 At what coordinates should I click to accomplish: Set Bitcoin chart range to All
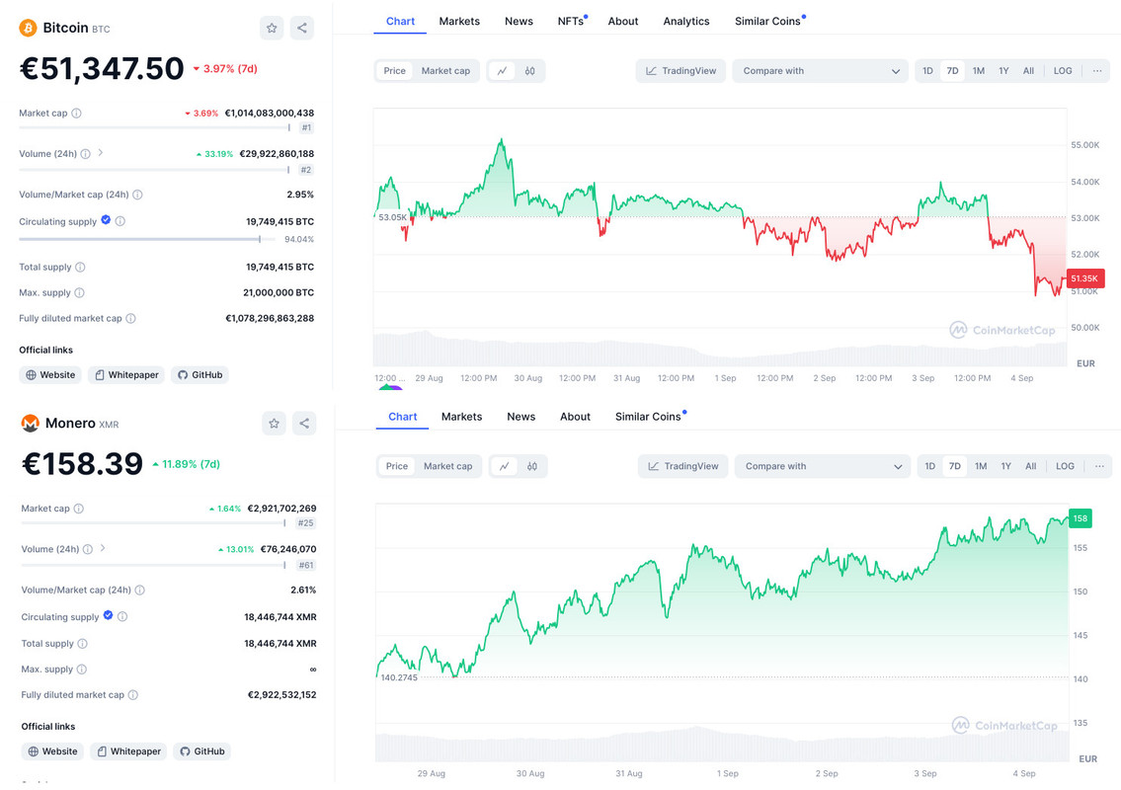1028,71
